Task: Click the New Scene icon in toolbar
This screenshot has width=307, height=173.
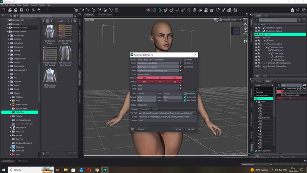Action: pos(4,10)
